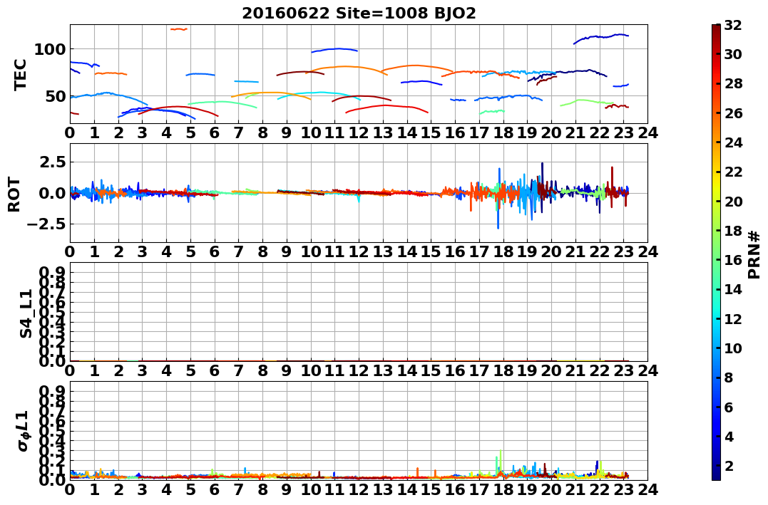Click the 0.0 tick on the ROT y-axis

click(51, 193)
